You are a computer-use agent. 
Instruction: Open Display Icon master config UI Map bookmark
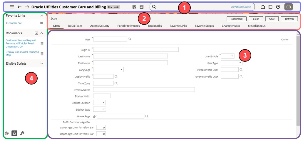22,54
